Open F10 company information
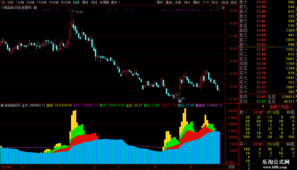Viewport: 297px width, 170px height. [x=206, y=2]
